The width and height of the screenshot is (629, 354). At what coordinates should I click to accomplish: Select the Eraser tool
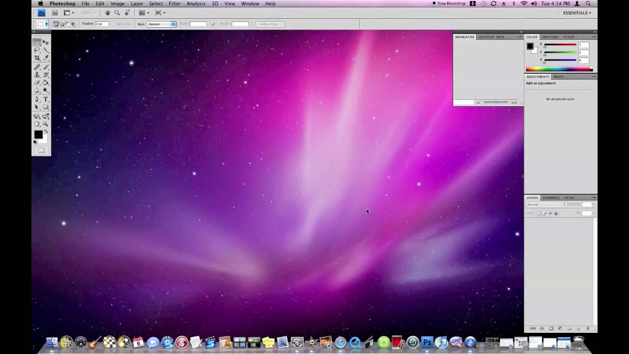point(37,82)
